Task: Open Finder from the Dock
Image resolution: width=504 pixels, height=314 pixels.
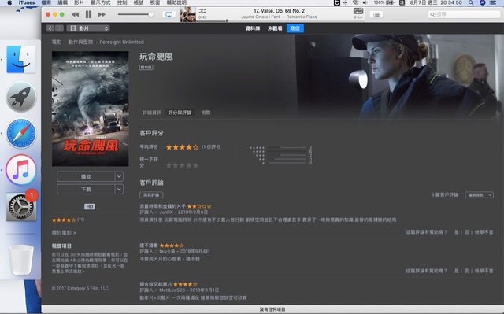Action: click(21, 59)
